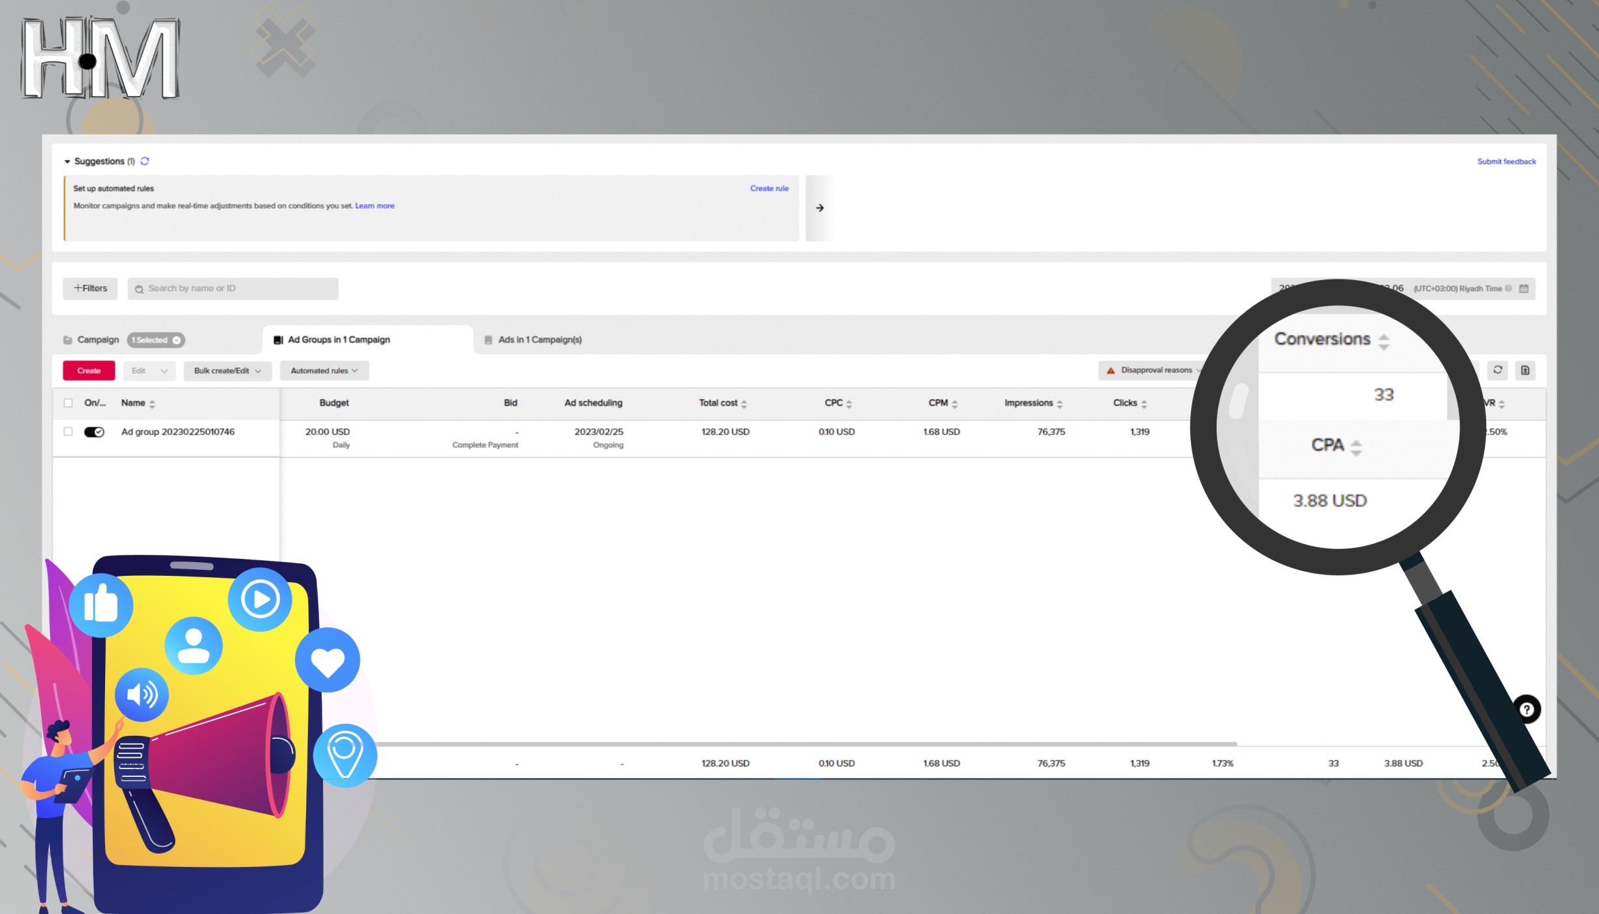
Task: Switch to the Ads in 1 Campaign(s) tab
Action: (540, 339)
